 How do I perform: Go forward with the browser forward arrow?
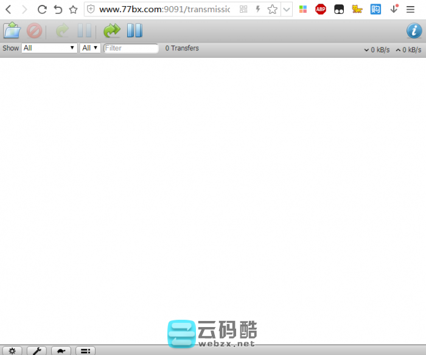pyautogui.click(x=24, y=10)
